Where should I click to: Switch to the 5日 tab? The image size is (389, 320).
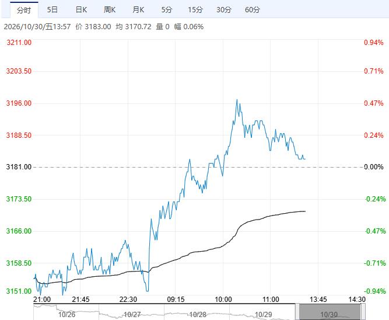(x=52, y=10)
